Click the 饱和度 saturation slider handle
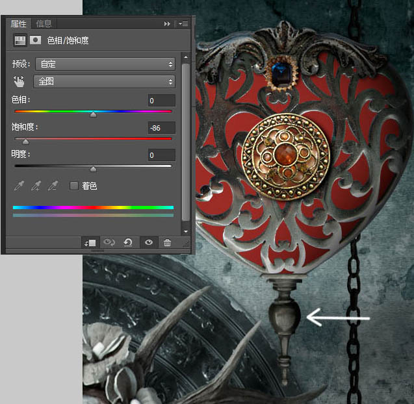The image size is (414, 404). pyautogui.click(x=25, y=142)
